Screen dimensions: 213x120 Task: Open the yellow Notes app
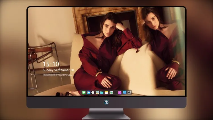106,93
